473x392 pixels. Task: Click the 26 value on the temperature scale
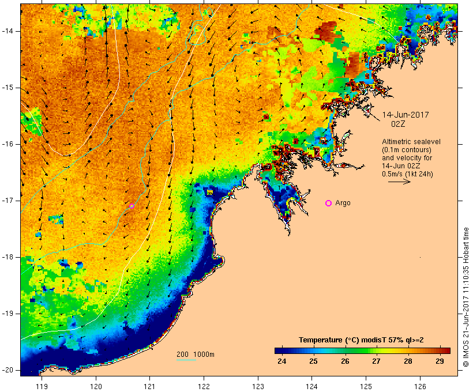coord(345,361)
